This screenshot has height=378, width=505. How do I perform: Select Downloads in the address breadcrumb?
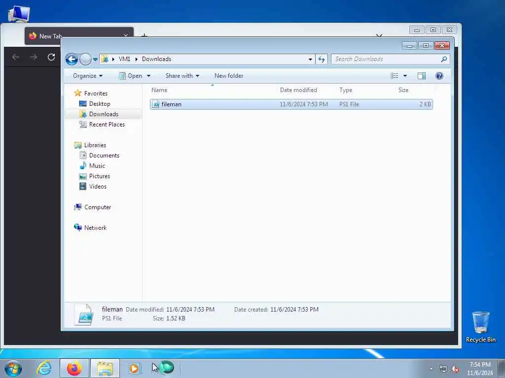pos(156,59)
